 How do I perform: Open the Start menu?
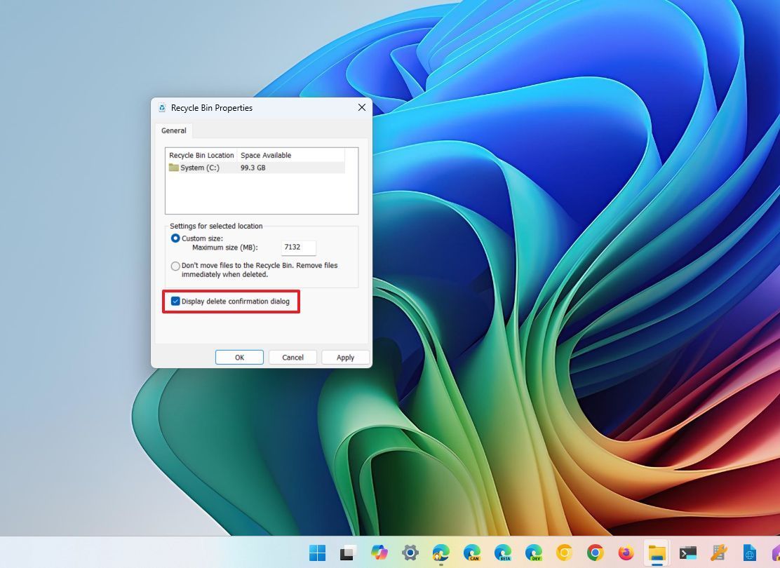click(x=318, y=554)
